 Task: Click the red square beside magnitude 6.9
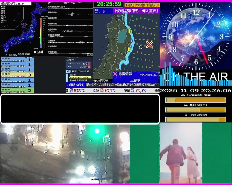click(x=89, y=63)
